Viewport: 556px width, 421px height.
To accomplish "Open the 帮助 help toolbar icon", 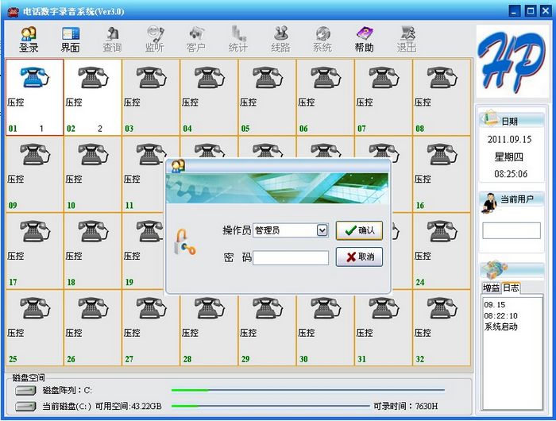I will 364,39.
